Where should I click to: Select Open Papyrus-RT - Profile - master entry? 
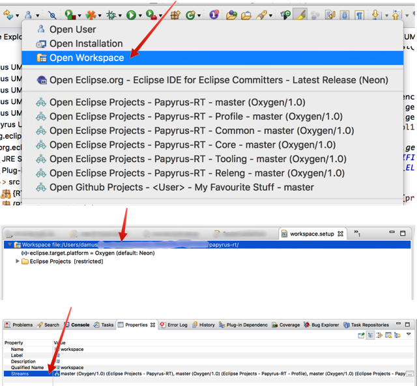click(x=212, y=117)
